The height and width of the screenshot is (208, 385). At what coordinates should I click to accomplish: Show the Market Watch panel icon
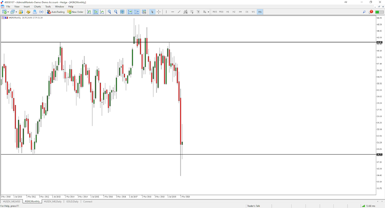(21, 12)
